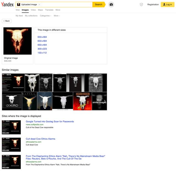Switch to the Maps tab
This screenshot has height=171, width=176.
tap(40, 10)
